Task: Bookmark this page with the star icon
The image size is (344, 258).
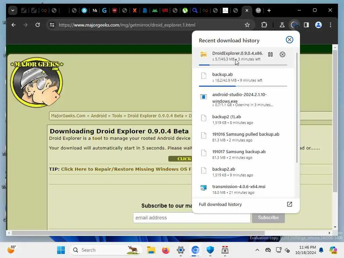Action: coord(247,25)
